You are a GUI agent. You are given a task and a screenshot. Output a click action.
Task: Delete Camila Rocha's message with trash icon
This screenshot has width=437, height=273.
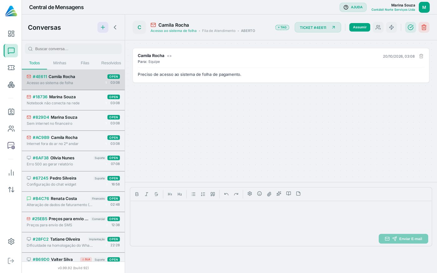pos(421,56)
